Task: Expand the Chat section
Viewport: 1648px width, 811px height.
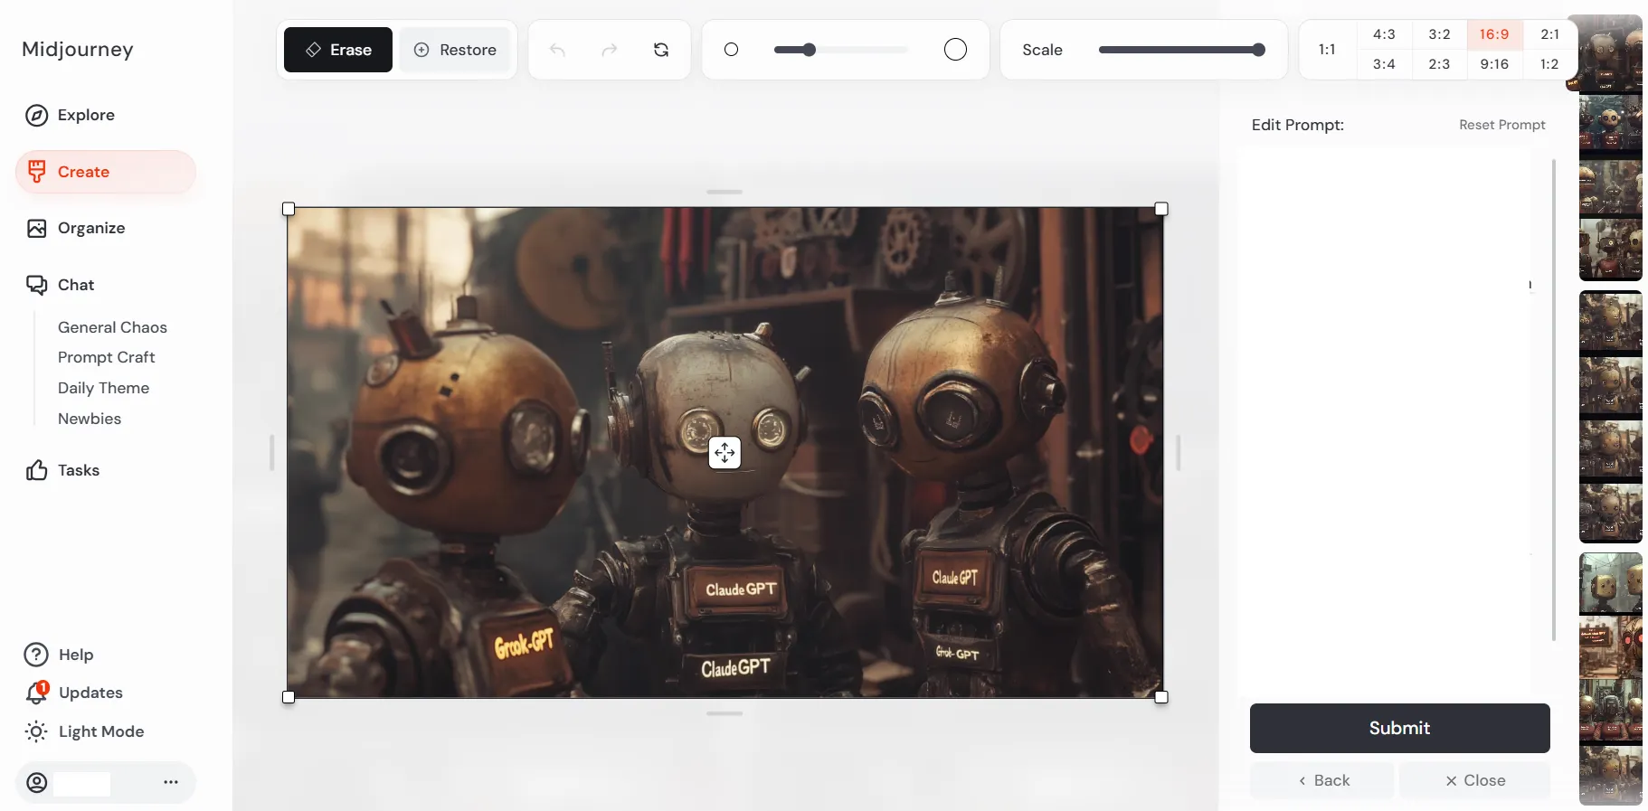Action: (x=76, y=285)
